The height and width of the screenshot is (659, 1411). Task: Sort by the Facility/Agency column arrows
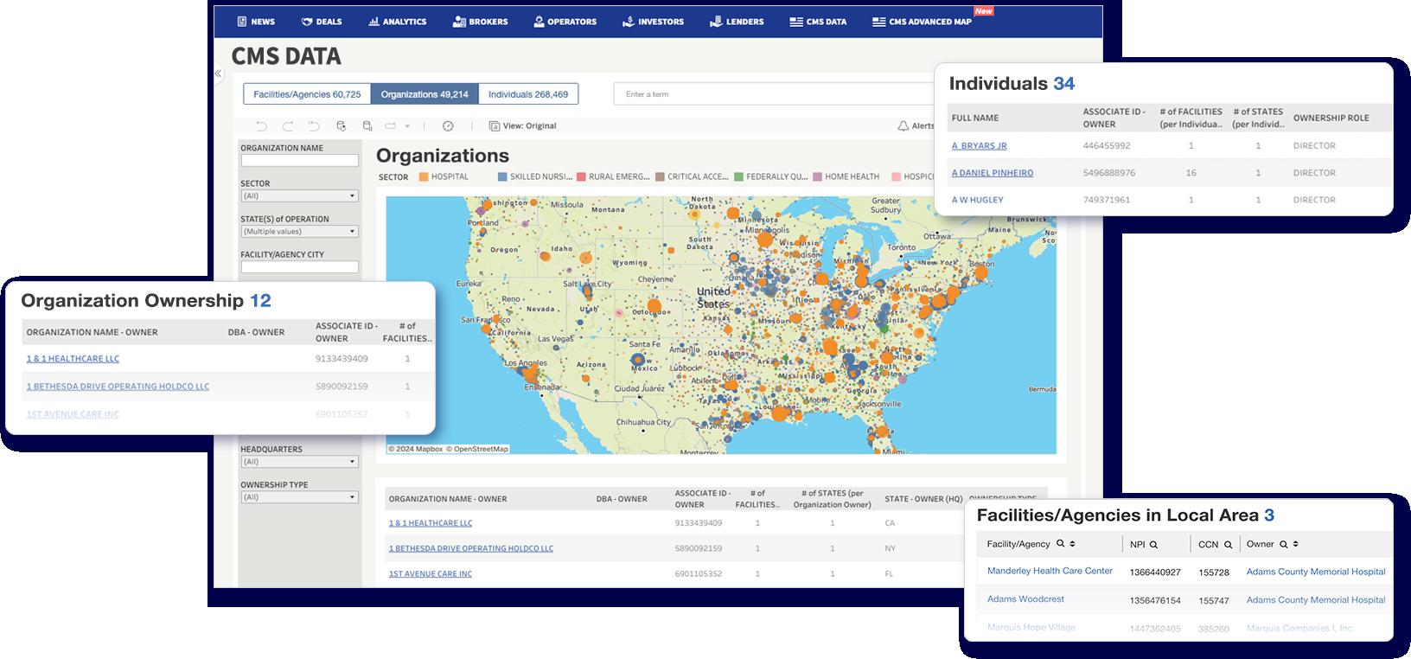[1072, 544]
